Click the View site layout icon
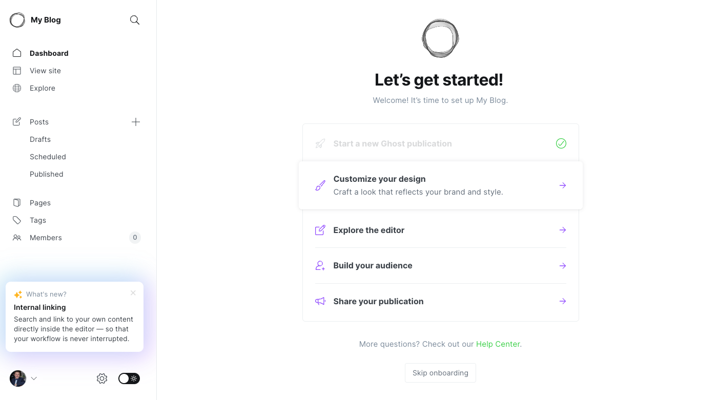The width and height of the screenshot is (718, 400). coord(17,71)
